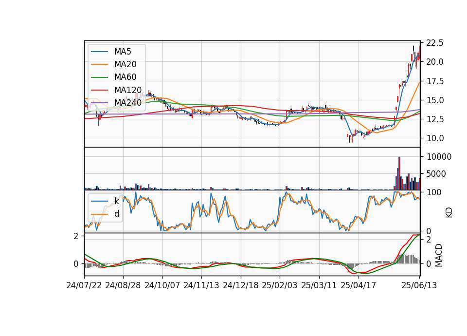Click the 'd' legend label in KD panel
467x336 pixels.
116,214
